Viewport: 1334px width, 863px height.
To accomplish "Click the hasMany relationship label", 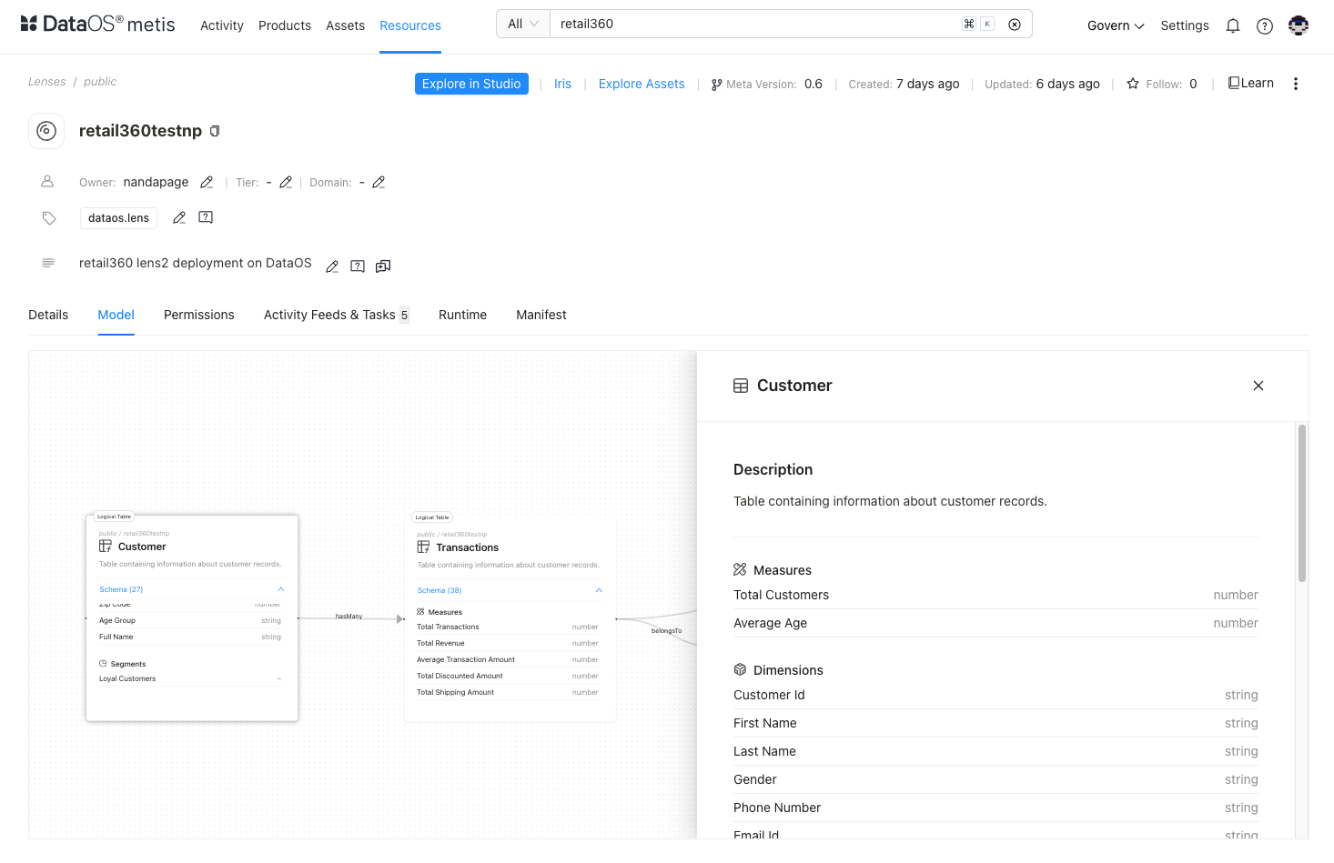I will pyautogui.click(x=349, y=617).
